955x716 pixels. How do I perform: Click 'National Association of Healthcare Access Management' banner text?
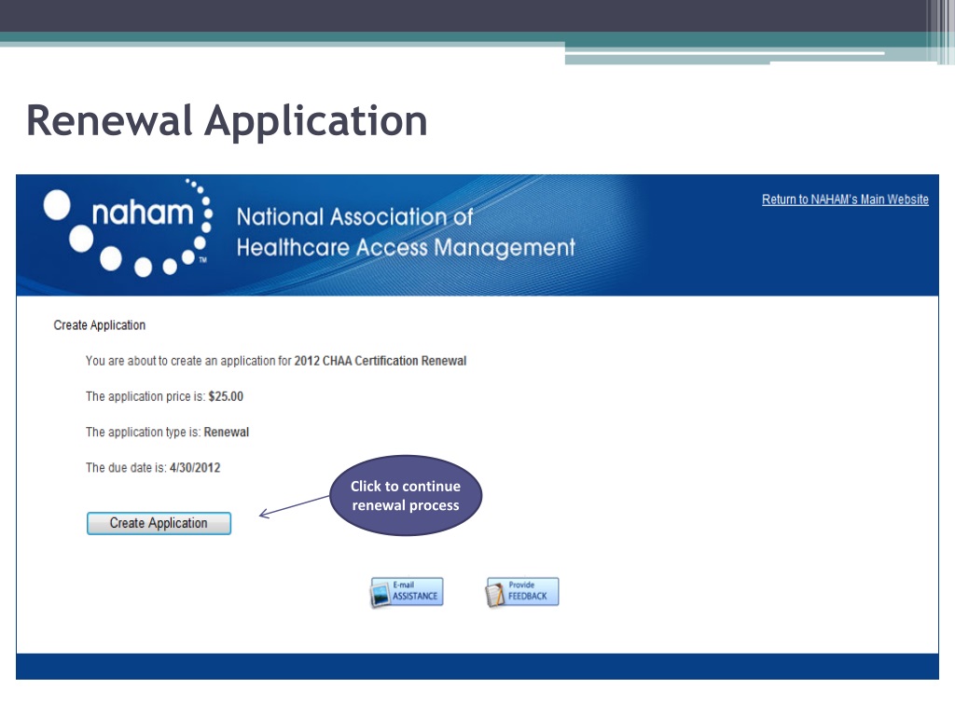click(x=406, y=232)
